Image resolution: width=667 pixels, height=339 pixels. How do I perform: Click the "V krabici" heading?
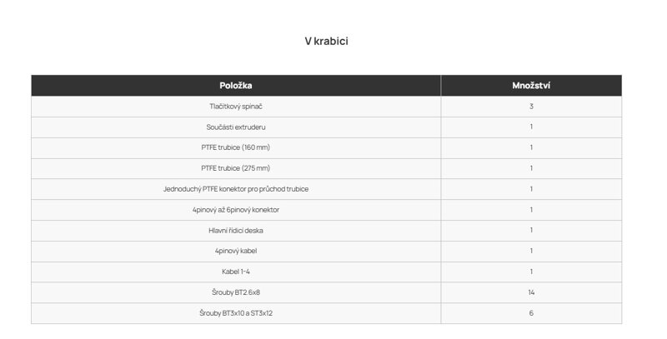pyautogui.click(x=326, y=41)
